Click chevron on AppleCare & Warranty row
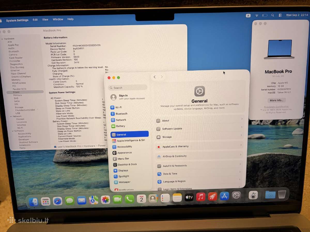 [x=241, y=145]
